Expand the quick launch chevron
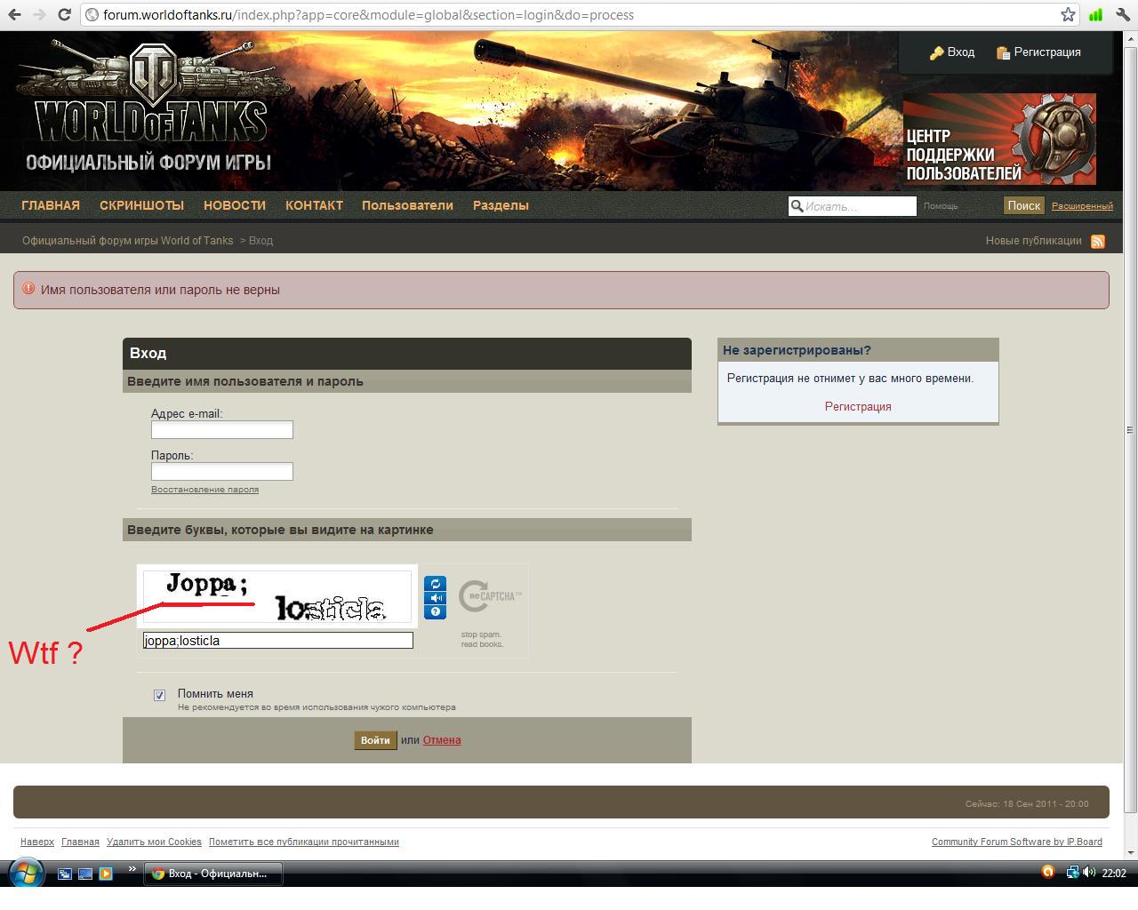 [x=132, y=869]
